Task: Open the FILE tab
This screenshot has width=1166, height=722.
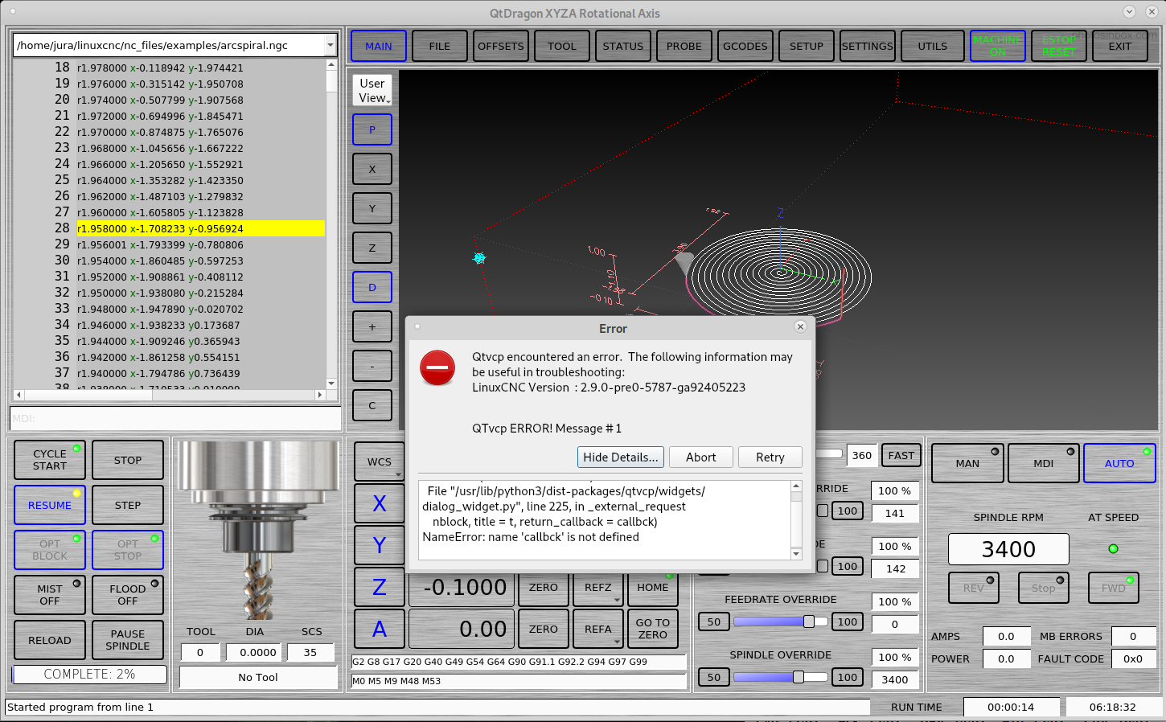Action: click(440, 46)
